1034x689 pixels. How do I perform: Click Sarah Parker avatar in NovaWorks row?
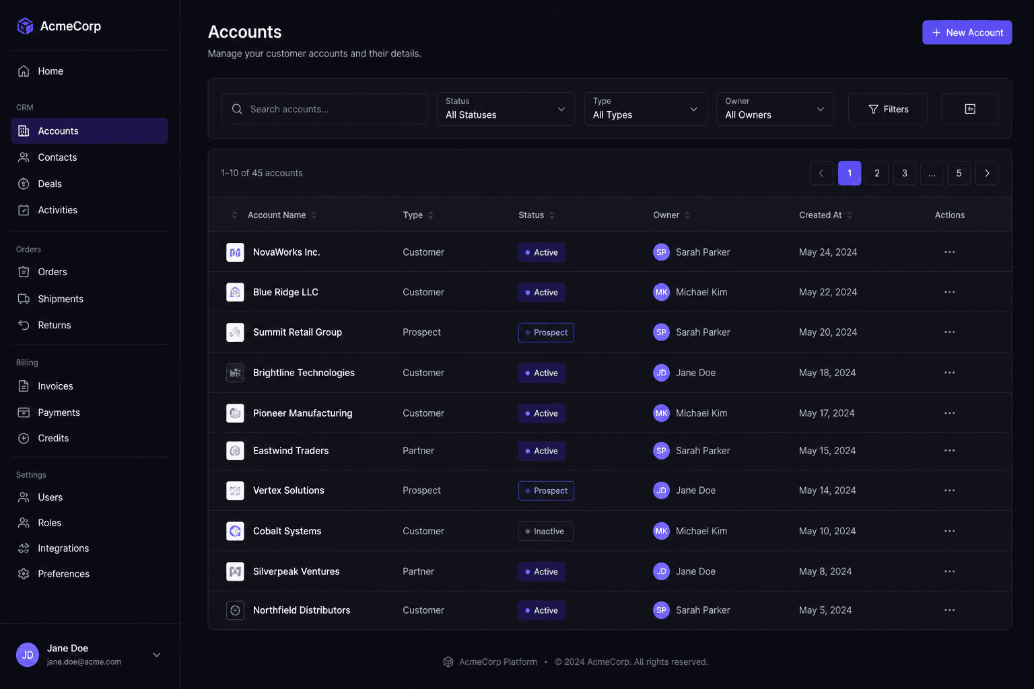click(x=661, y=252)
